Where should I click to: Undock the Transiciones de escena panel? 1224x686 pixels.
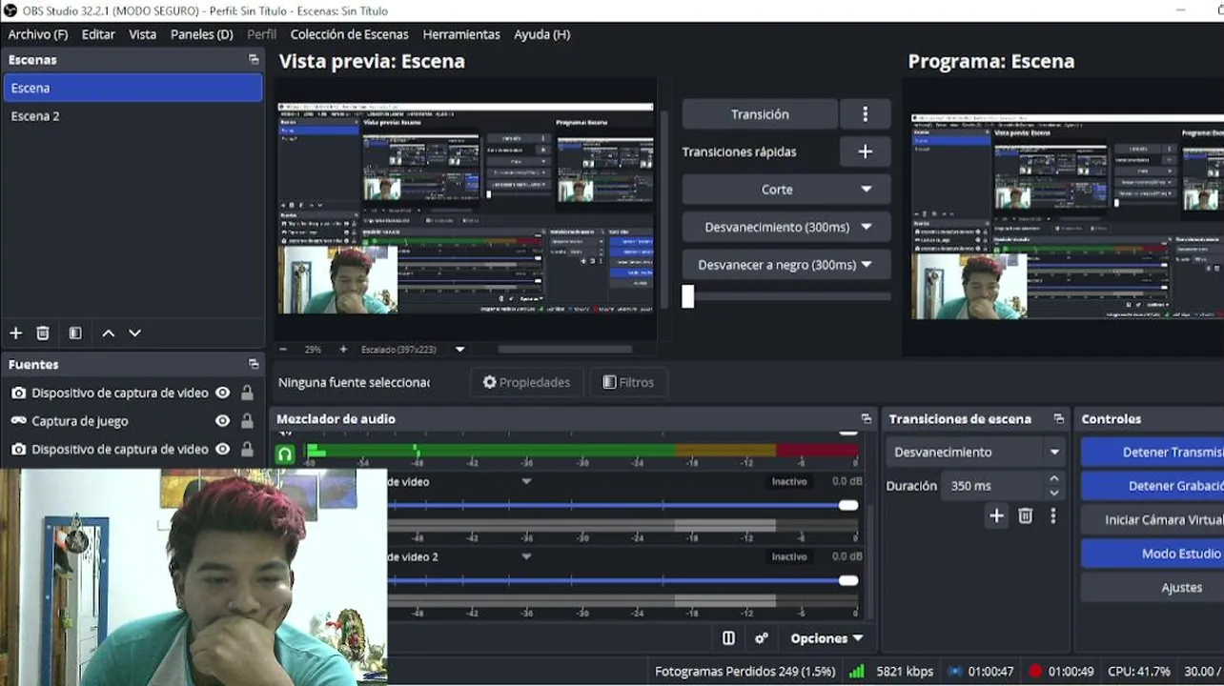(1058, 418)
